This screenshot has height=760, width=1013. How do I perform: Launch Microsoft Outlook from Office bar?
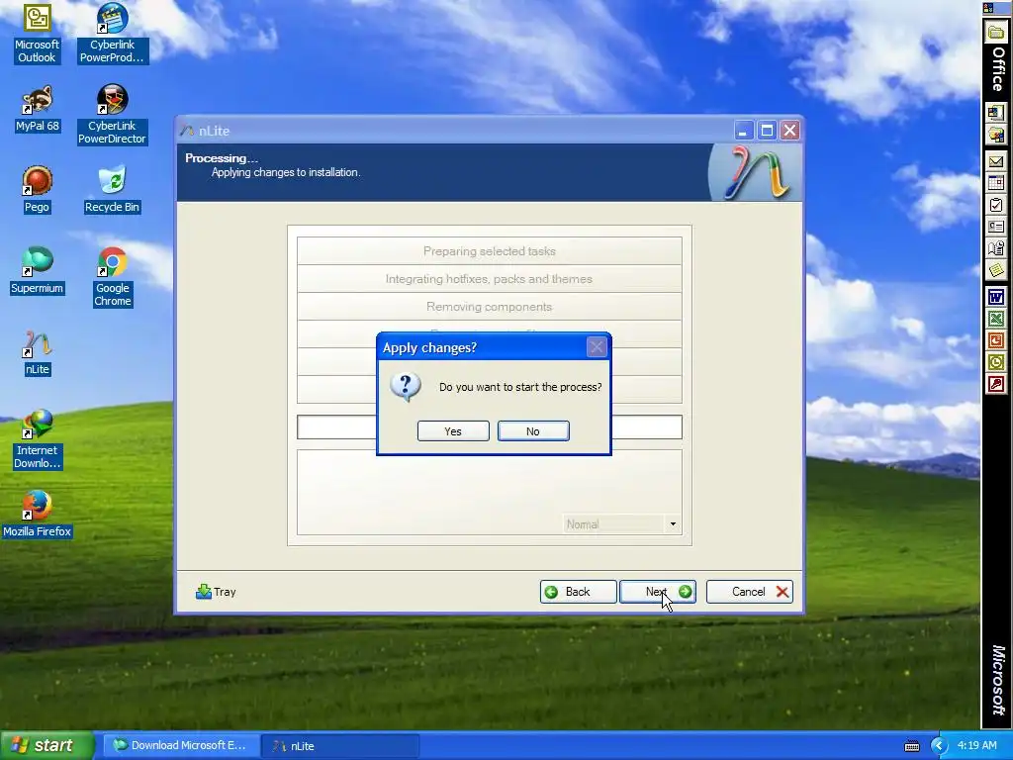click(x=996, y=362)
